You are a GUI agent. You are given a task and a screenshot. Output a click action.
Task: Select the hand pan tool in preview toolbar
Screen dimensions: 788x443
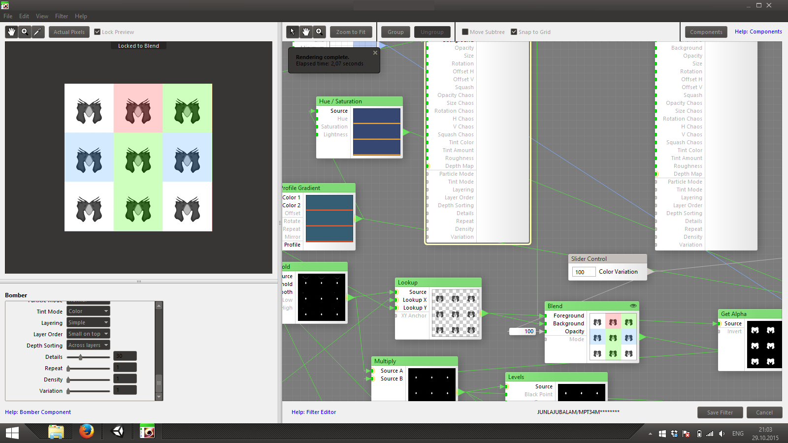[x=11, y=32]
